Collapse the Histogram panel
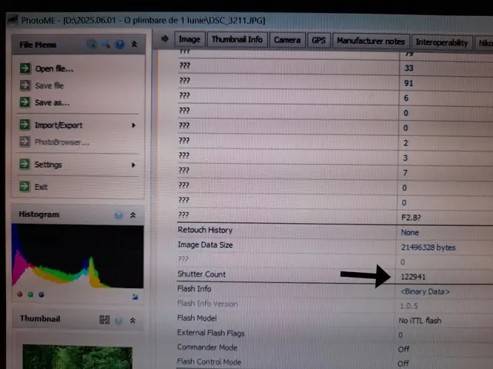Viewport: 493px width, 369px height. [133, 215]
